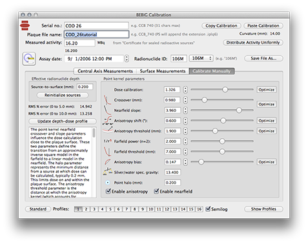Click Save File As button
The width and height of the screenshot is (308, 244).
263,58
